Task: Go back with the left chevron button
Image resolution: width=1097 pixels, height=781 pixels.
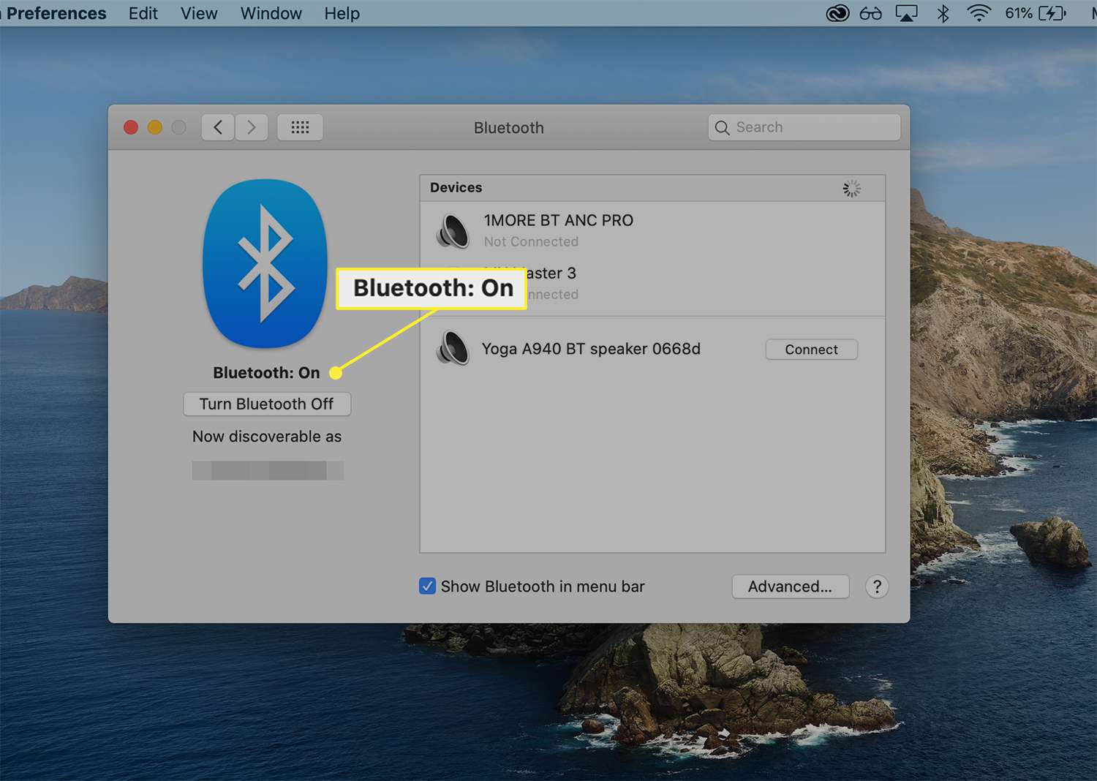Action: pos(218,127)
